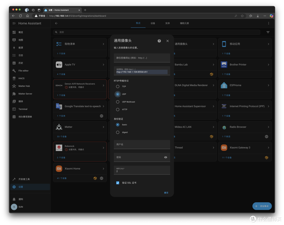Image resolution: width=284 pixels, height=225 pixels.
Task: Close the 通用摄像头 dialog
Action: (x=168, y=41)
